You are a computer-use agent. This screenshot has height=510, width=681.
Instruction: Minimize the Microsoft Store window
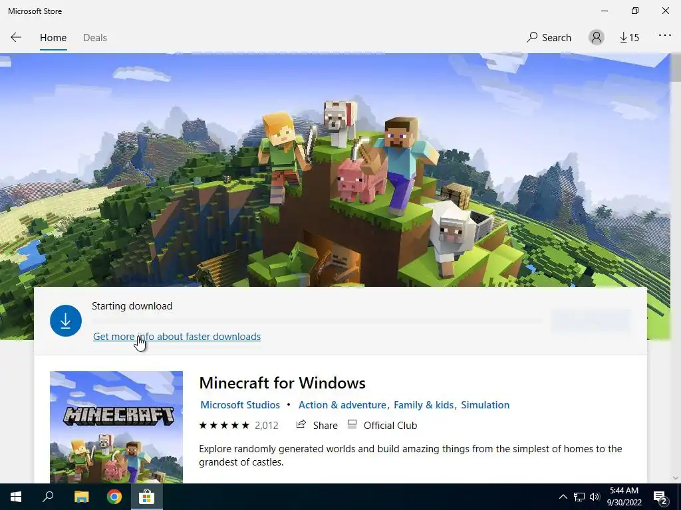point(605,11)
